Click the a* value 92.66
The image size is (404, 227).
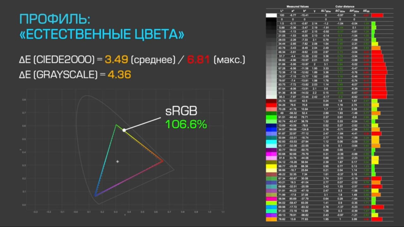click(293, 154)
